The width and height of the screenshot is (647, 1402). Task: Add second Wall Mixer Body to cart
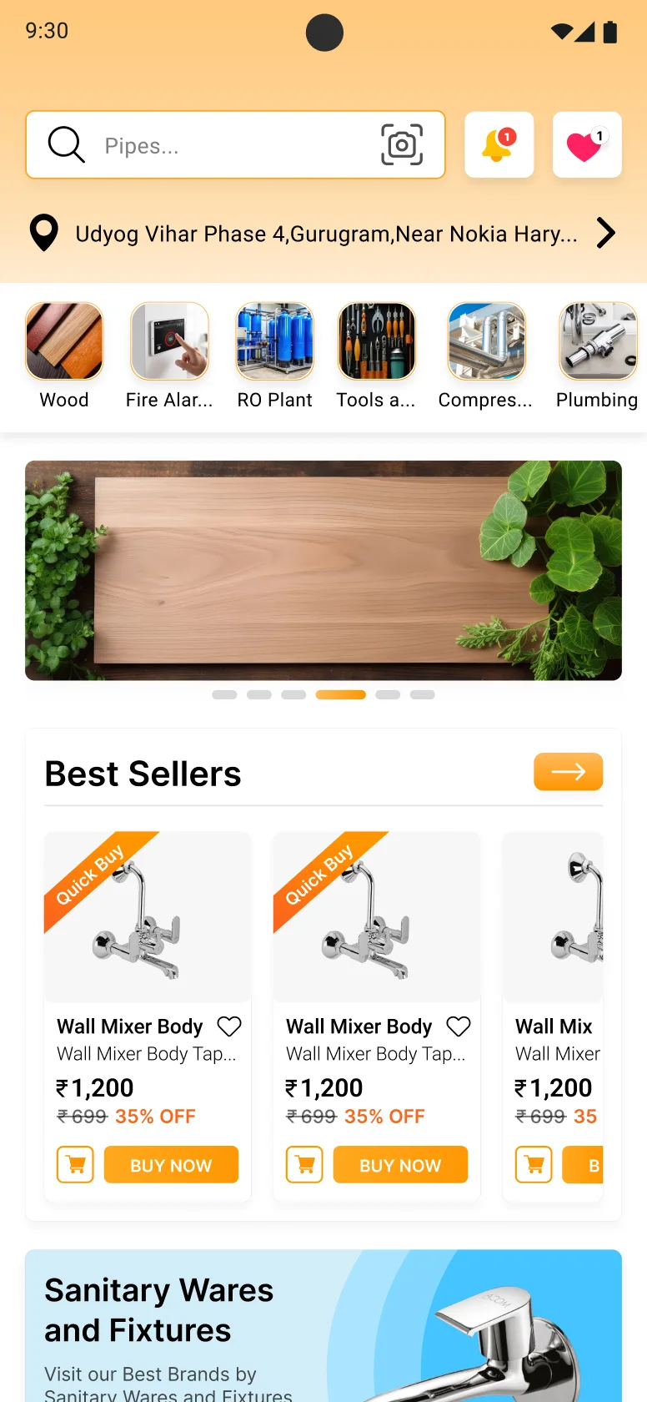(304, 1164)
